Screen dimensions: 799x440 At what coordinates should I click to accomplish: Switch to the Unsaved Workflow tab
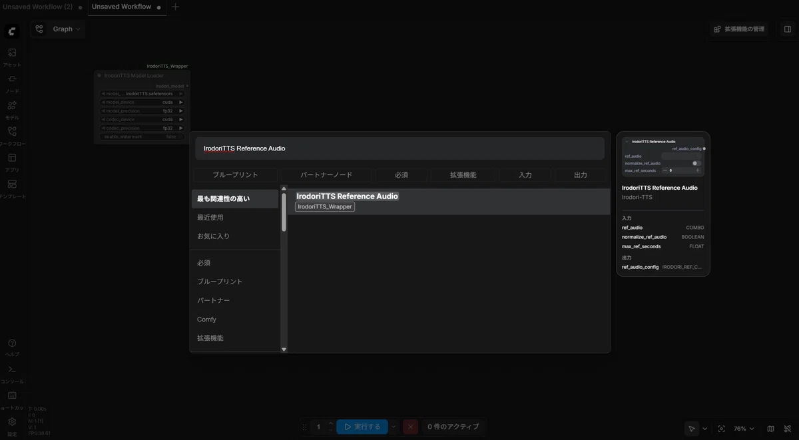121,7
